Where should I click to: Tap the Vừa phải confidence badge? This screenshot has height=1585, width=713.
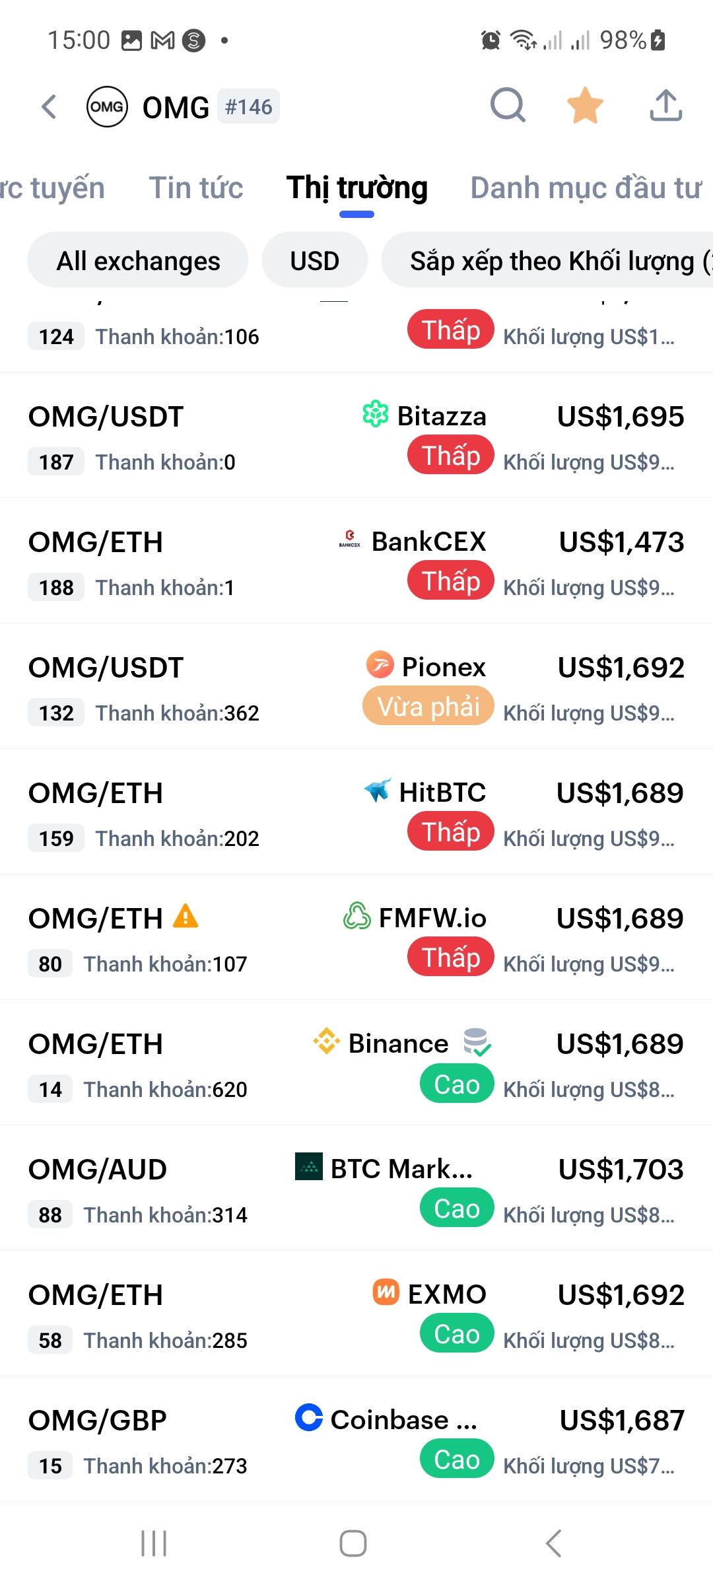428,707
